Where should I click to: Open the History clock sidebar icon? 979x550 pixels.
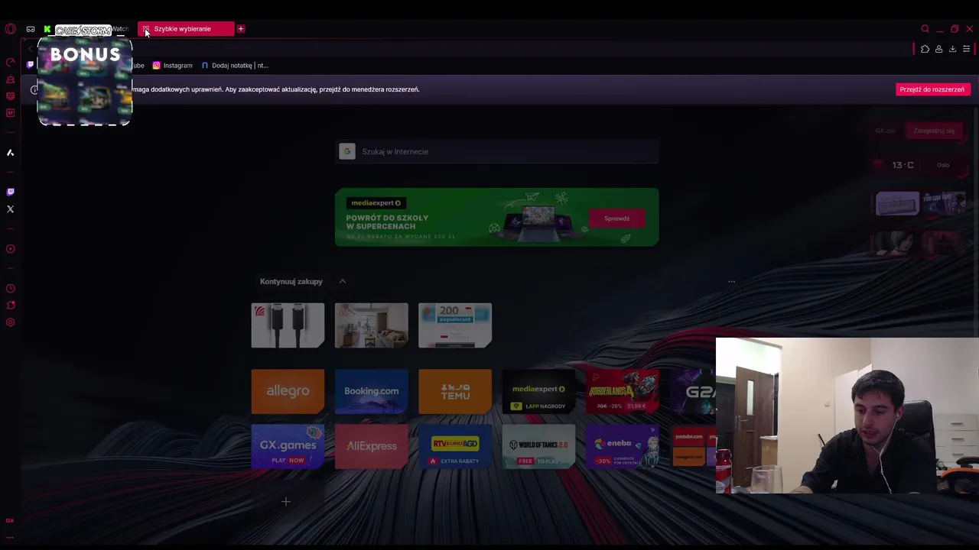coord(10,289)
